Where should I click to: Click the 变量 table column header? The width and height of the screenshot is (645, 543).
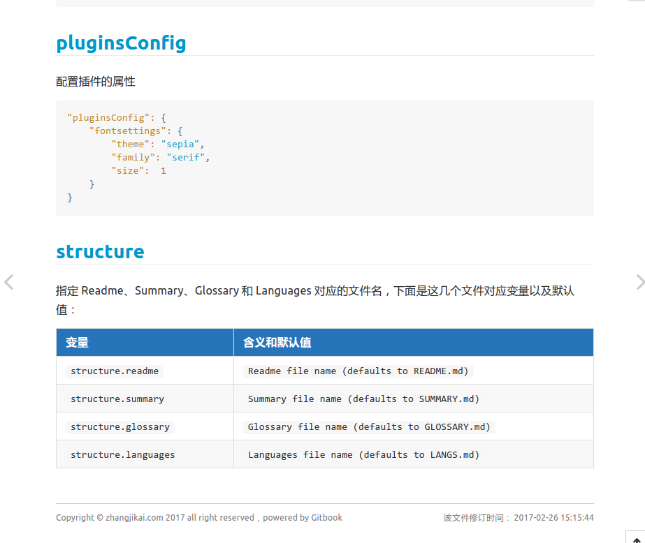(78, 343)
